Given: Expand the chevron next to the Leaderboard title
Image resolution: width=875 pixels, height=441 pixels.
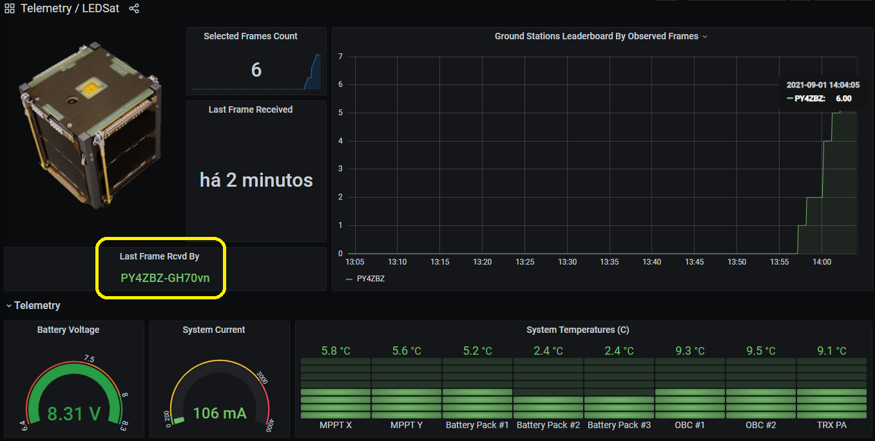Looking at the screenshot, I should pyautogui.click(x=705, y=37).
